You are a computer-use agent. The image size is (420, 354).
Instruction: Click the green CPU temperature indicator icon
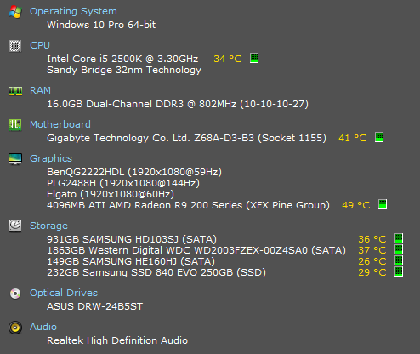[254, 58]
